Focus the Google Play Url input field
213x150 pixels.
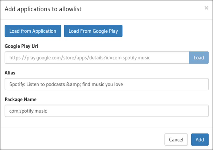(97, 58)
